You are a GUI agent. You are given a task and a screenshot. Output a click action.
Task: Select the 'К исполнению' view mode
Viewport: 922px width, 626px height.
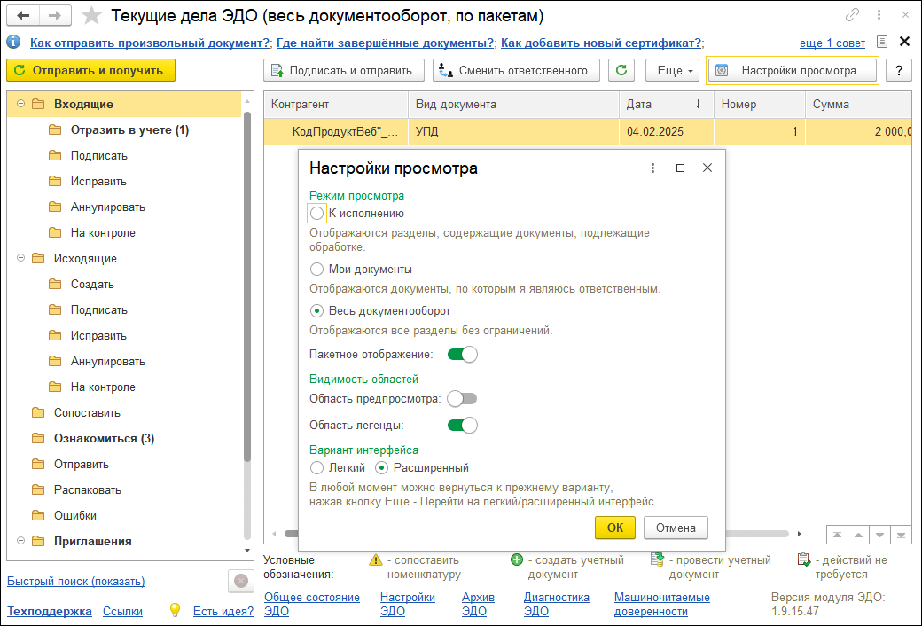coord(317,213)
